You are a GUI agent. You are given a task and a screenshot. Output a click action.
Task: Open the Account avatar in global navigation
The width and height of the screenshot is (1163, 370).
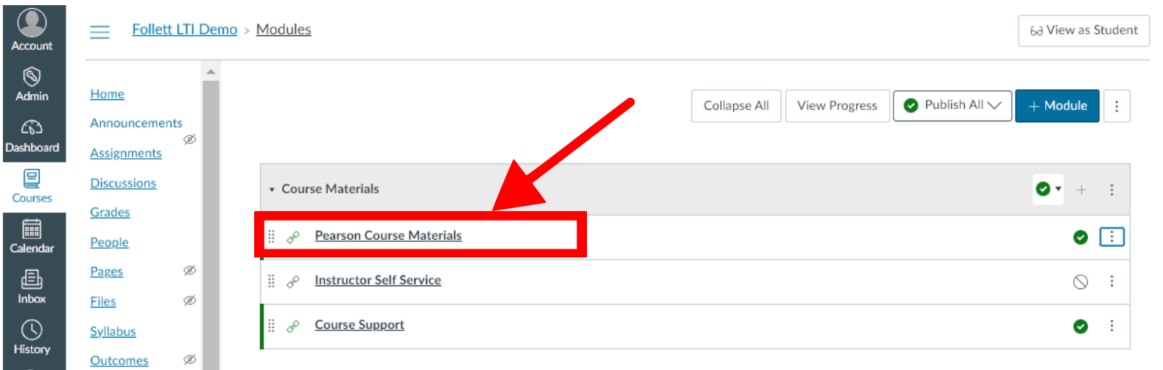click(32, 23)
